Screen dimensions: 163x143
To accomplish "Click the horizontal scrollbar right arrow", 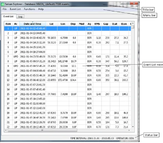I will [x=129, y=130].
